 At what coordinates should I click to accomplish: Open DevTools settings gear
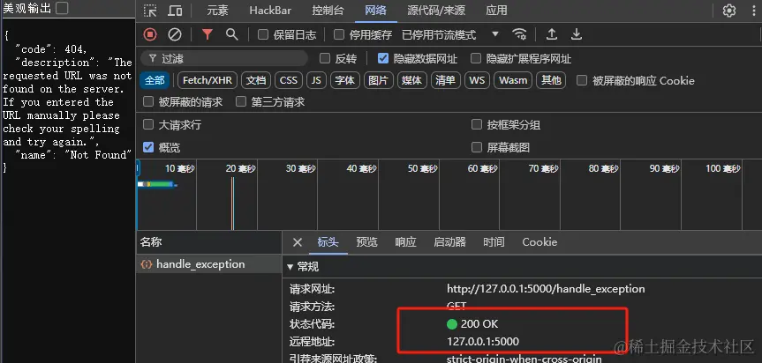pos(729,11)
